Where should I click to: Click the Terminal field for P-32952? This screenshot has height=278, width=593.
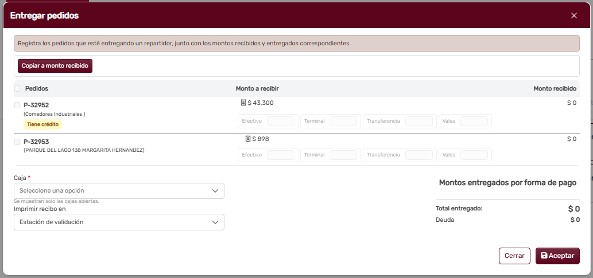[x=343, y=122]
